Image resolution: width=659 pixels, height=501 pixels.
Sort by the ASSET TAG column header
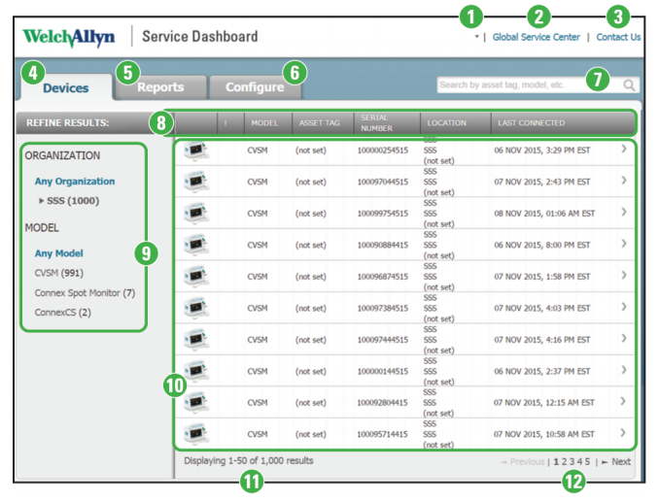click(x=320, y=123)
